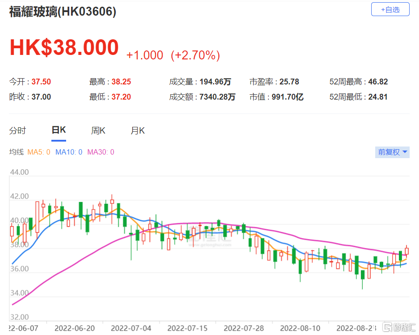
Task: Click the MA10 moving average label
Action: tap(69, 152)
